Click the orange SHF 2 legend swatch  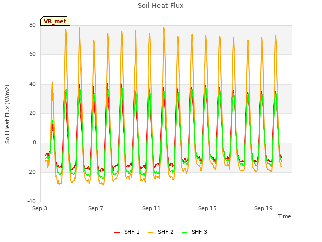(x=150, y=233)
